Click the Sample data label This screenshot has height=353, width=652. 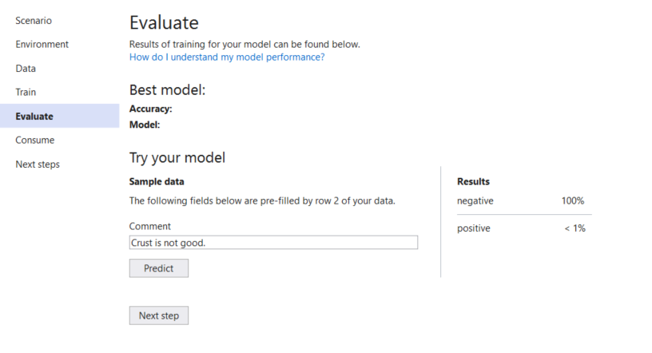[157, 182]
